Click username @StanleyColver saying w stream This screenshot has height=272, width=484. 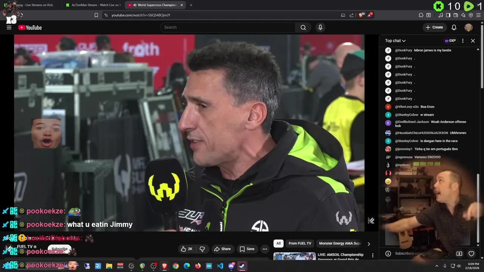[407, 115]
